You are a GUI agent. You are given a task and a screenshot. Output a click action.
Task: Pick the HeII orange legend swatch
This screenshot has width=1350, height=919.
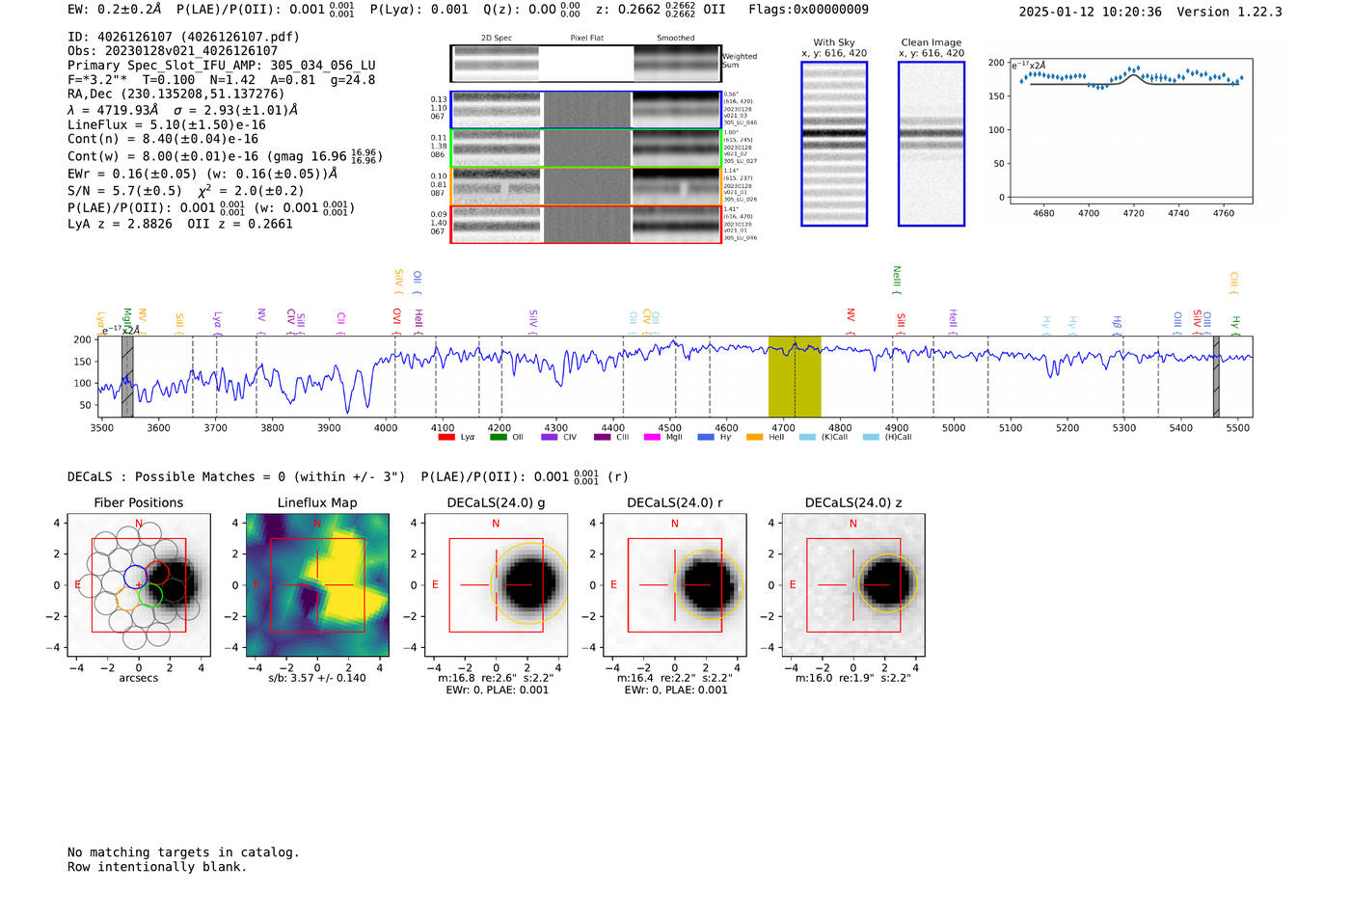pos(755,437)
